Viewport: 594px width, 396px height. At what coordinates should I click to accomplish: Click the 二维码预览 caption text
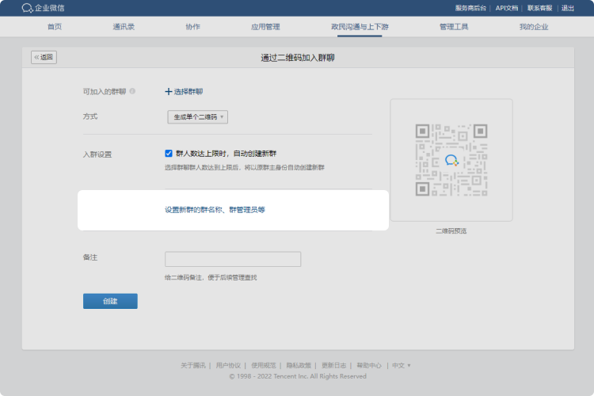[451, 230]
